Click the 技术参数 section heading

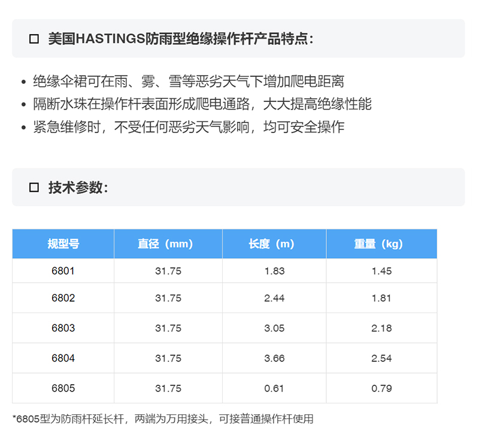coord(78,187)
